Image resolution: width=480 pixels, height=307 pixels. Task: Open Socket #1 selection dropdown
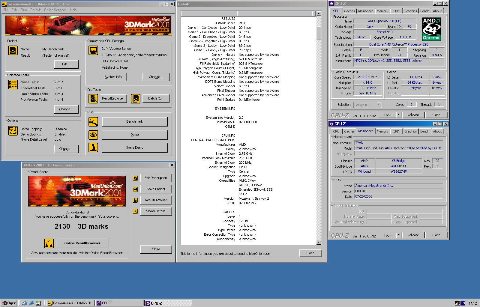[379, 105]
